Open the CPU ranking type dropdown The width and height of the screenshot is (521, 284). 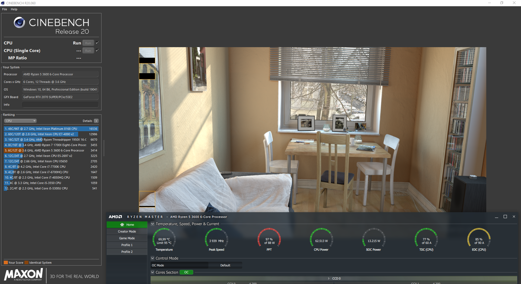point(20,121)
